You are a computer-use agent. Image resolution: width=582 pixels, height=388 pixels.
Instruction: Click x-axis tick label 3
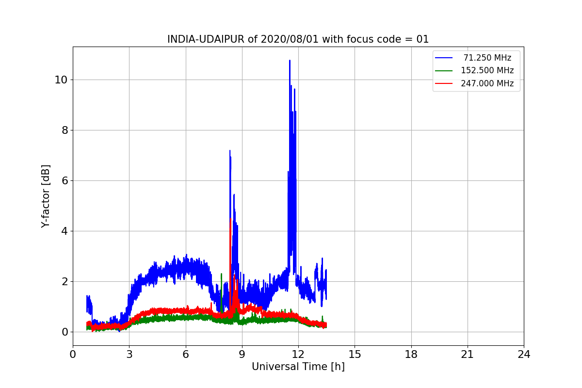click(129, 355)
